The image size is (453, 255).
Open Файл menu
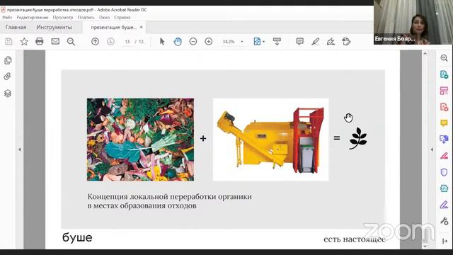pyautogui.click(x=7, y=17)
